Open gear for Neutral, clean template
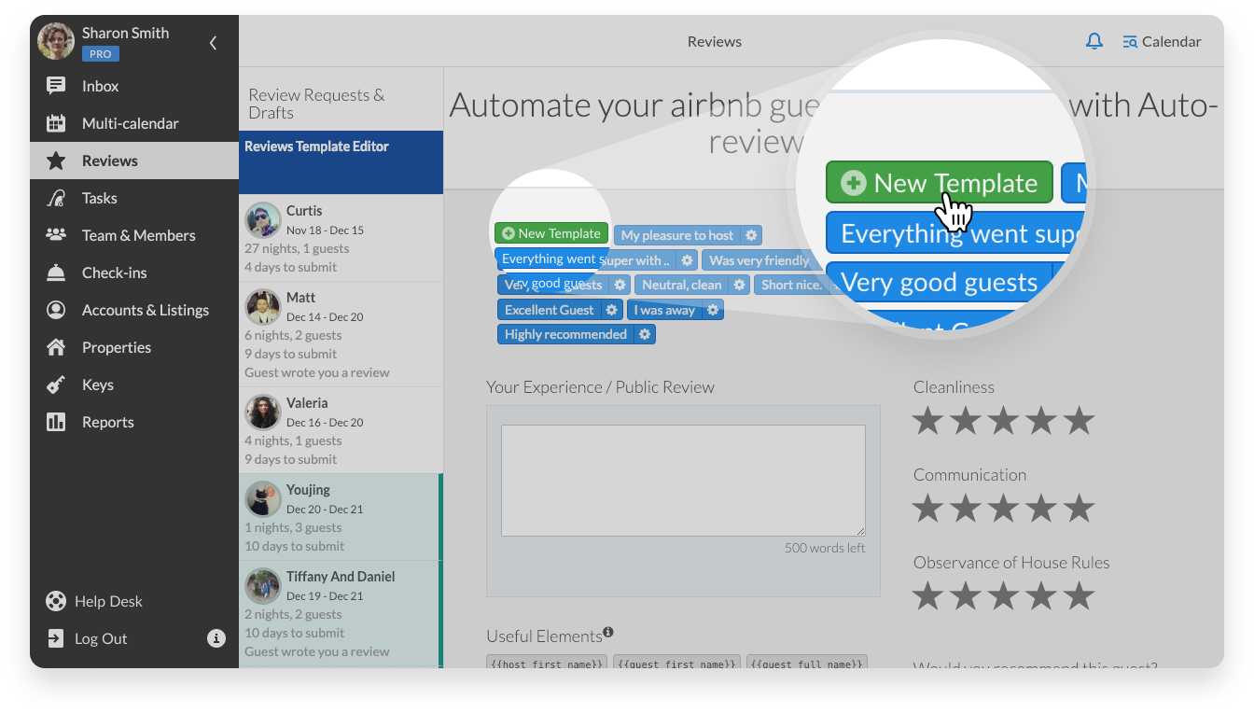The image size is (1254, 713). [x=740, y=285]
